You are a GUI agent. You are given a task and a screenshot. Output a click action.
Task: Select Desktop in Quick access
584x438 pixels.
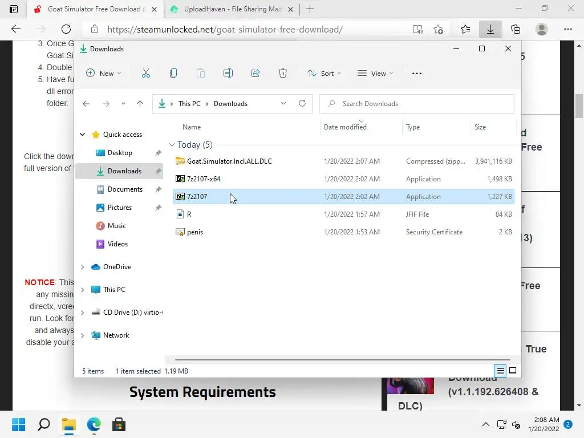coord(119,153)
